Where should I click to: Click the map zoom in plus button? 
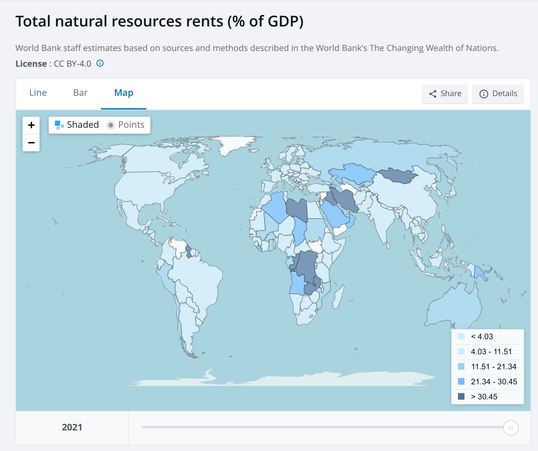pyautogui.click(x=31, y=125)
